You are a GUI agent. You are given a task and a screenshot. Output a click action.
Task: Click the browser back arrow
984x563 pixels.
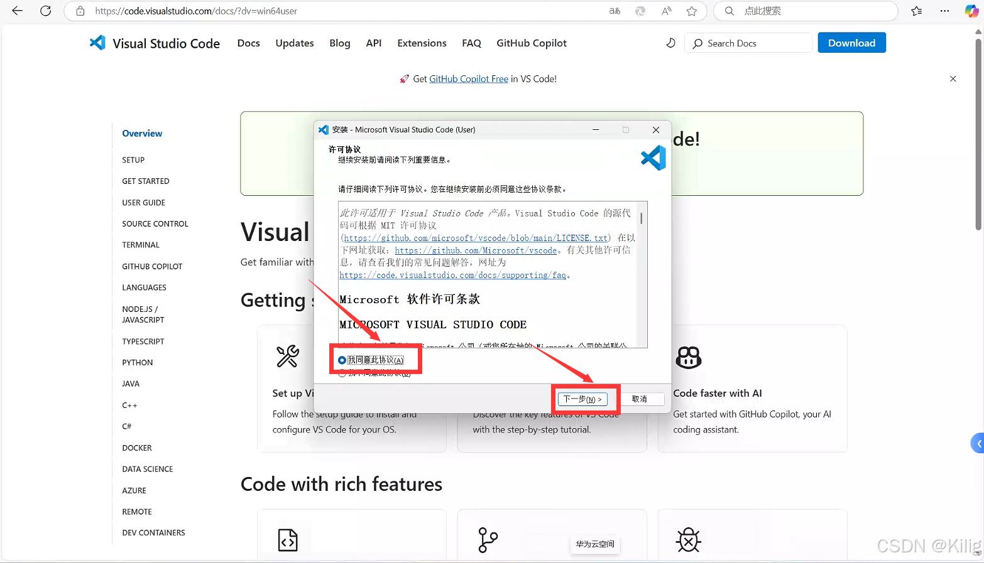[x=17, y=11]
